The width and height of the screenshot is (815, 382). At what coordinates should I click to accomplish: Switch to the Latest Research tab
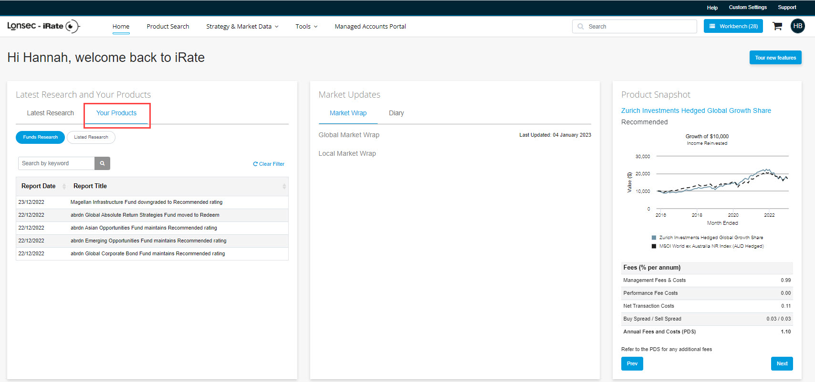tap(51, 113)
